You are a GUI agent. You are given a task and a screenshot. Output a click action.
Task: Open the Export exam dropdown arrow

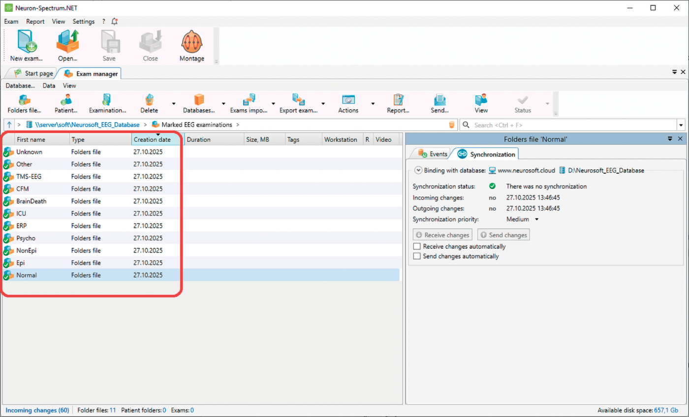pyautogui.click(x=323, y=103)
